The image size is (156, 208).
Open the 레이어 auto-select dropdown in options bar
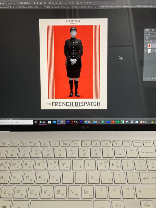coord(11,3)
